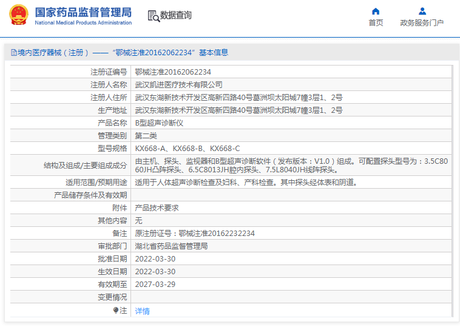Click the validity date 2027-03-29 cell
460x327 pixels.
(155, 284)
